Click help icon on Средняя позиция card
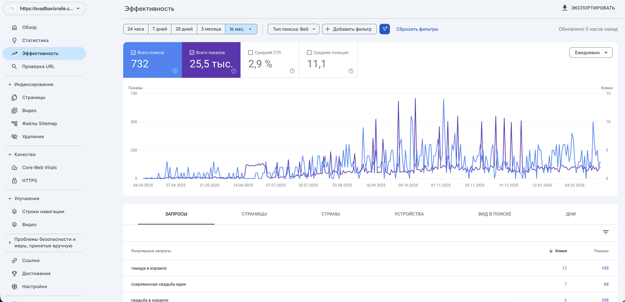This screenshot has width=625, height=302. coord(351,71)
